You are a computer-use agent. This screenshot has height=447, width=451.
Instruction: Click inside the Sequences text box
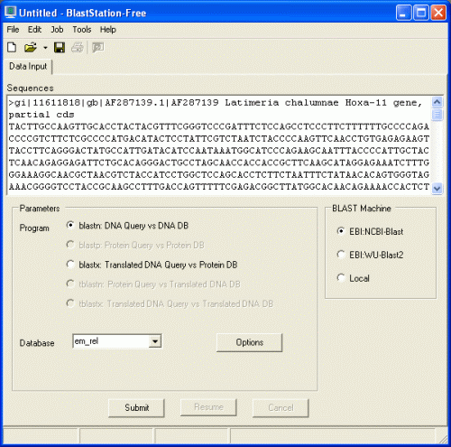(219, 145)
